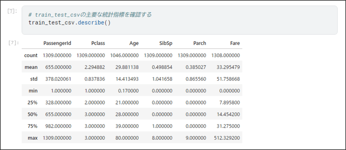Click the PassengerId column header
Image resolution: width=346 pixels, height=150 pixels.
point(57,43)
